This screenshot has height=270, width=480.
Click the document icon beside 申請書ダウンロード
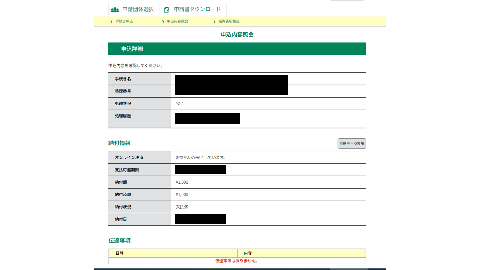pos(166,10)
